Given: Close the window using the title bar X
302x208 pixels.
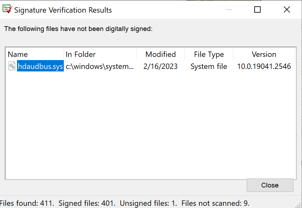Looking at the screenshot, I should click(287, 9).
